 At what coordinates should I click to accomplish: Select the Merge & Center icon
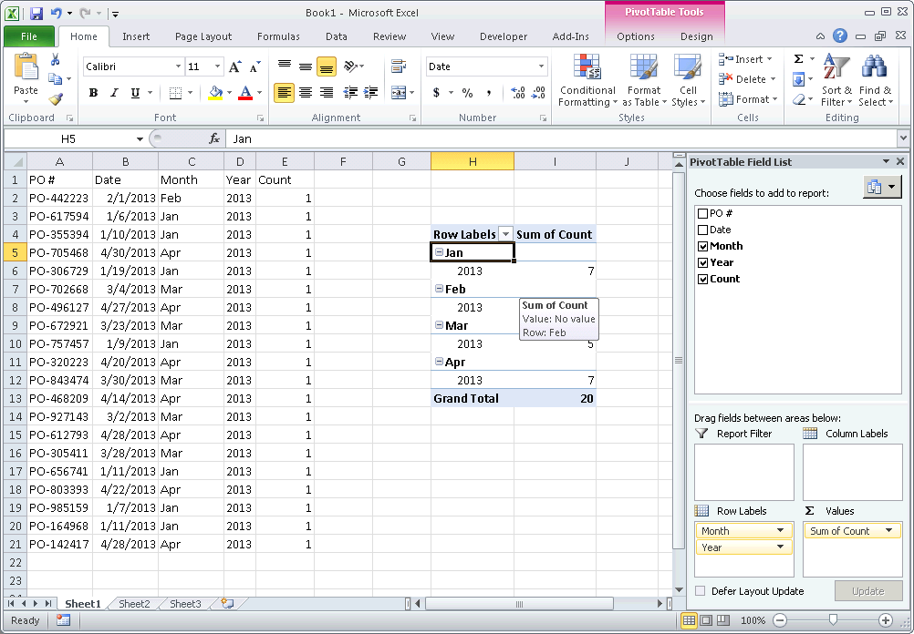pos(400,94)
